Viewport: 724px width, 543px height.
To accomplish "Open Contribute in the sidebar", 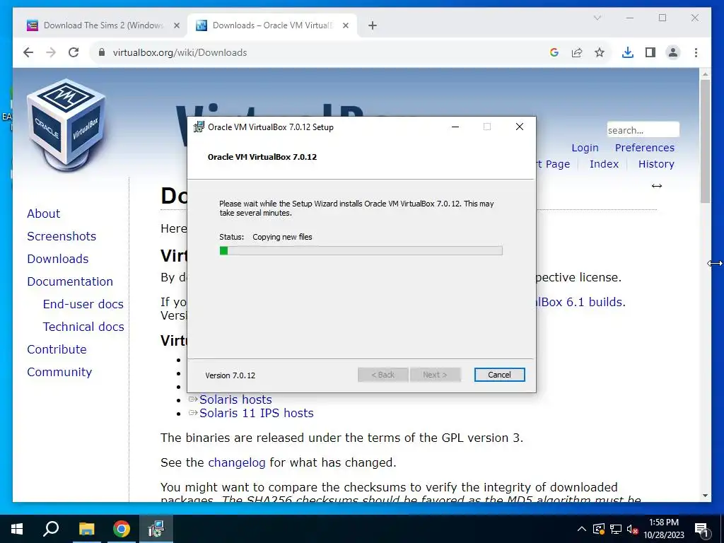I will click(57, 349).
